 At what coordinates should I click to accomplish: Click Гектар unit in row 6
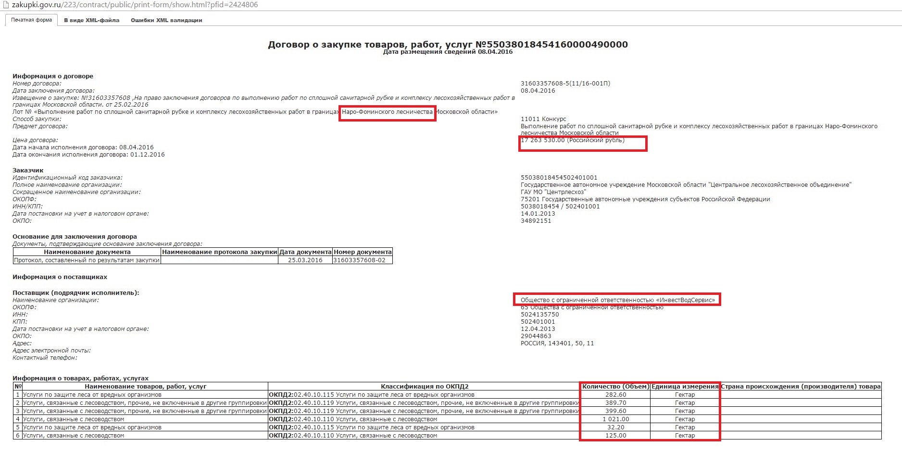[685, 435]
